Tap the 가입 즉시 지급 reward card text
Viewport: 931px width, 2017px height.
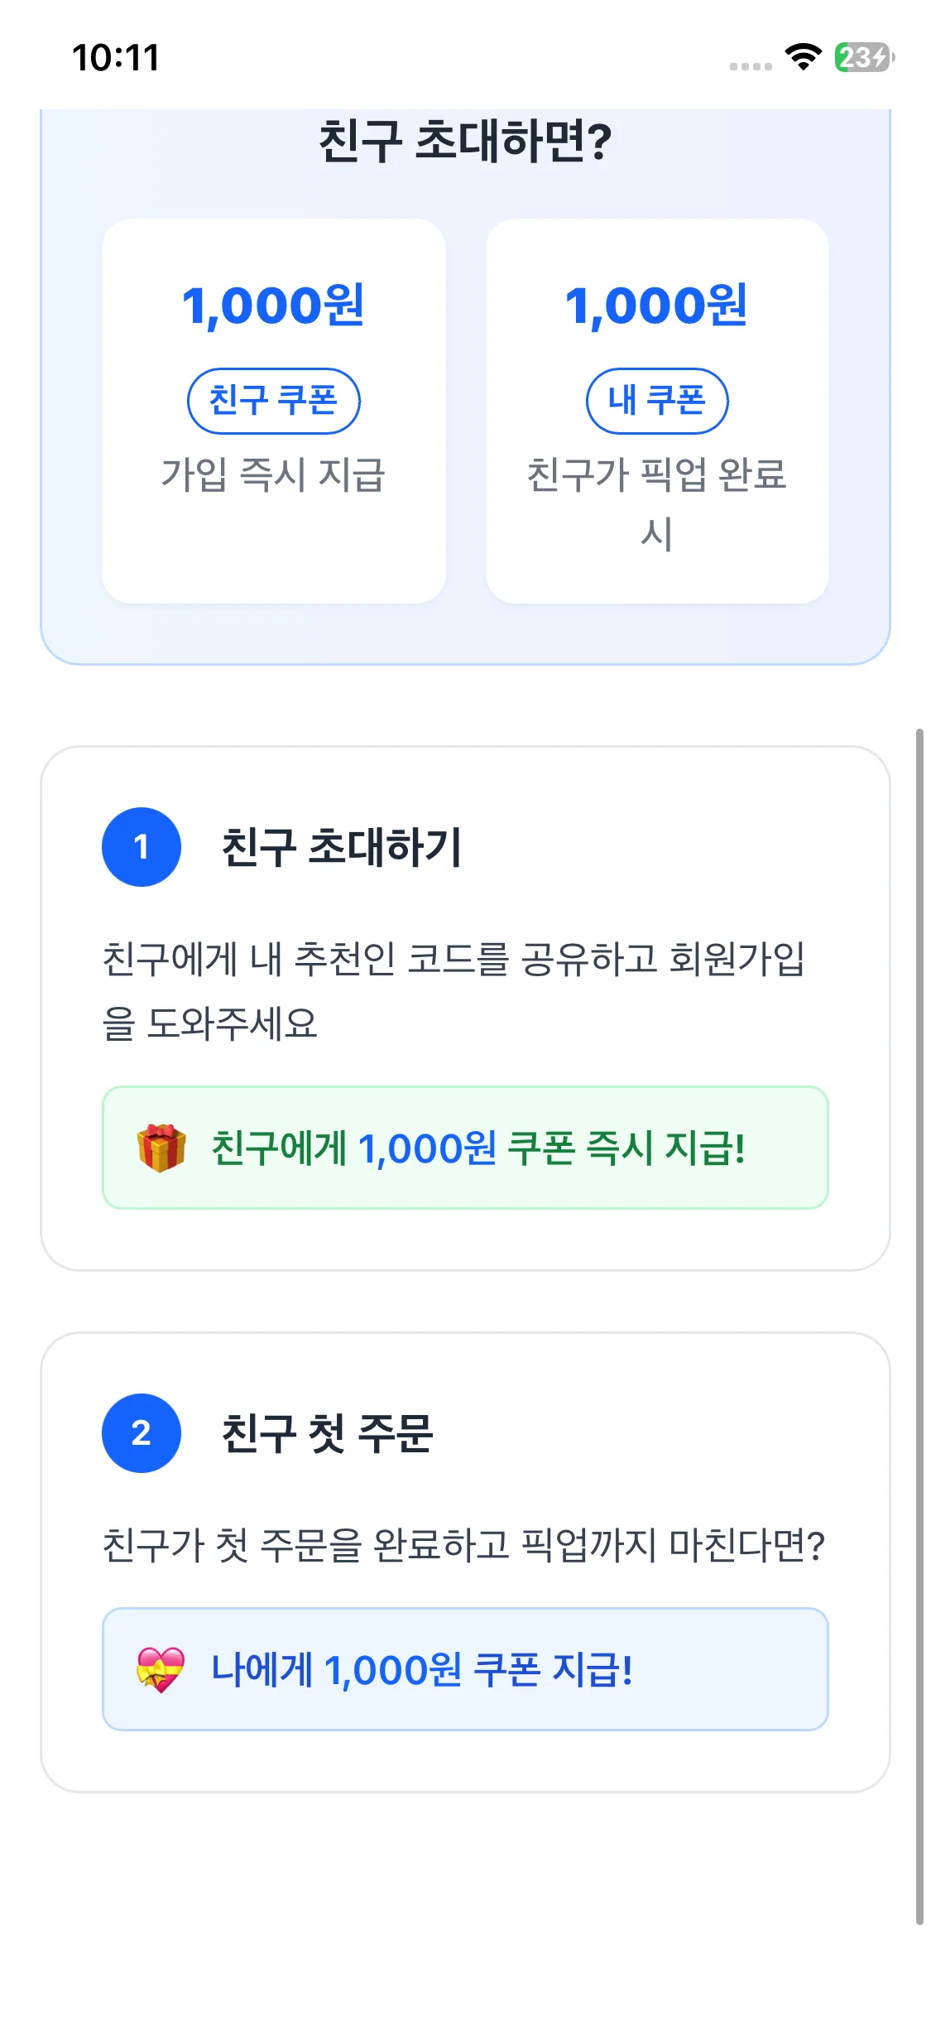point(274,474)
